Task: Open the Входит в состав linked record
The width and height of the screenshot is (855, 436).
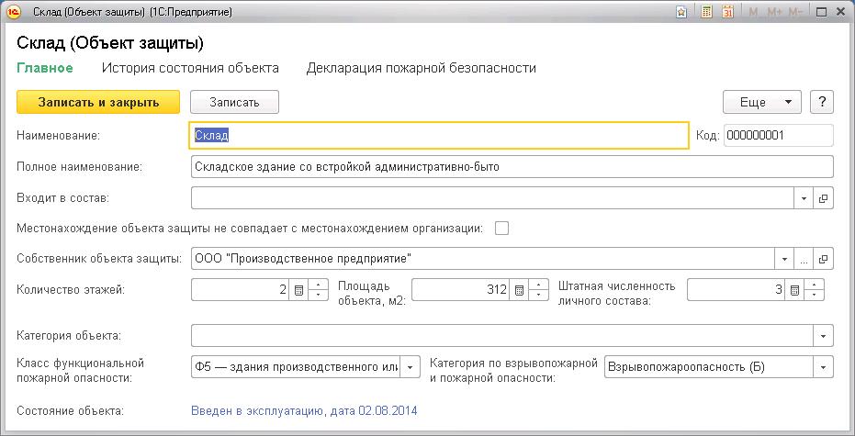Action: [x=823, y=198]
